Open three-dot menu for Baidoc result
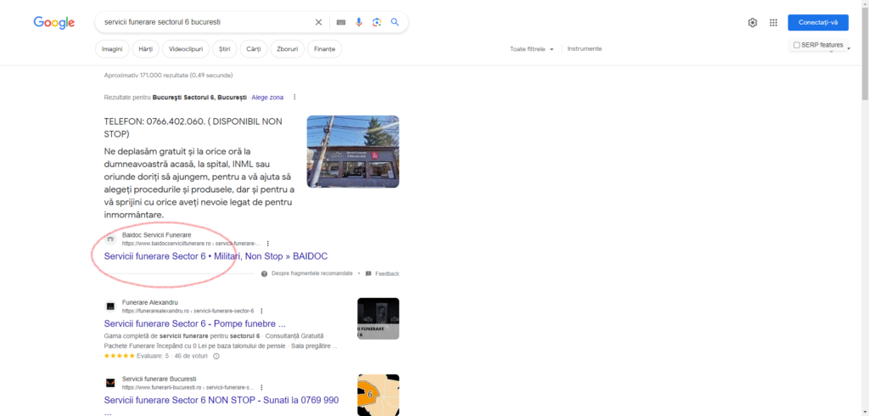Viewport: 869px width, 416px height. pos(268,244)
